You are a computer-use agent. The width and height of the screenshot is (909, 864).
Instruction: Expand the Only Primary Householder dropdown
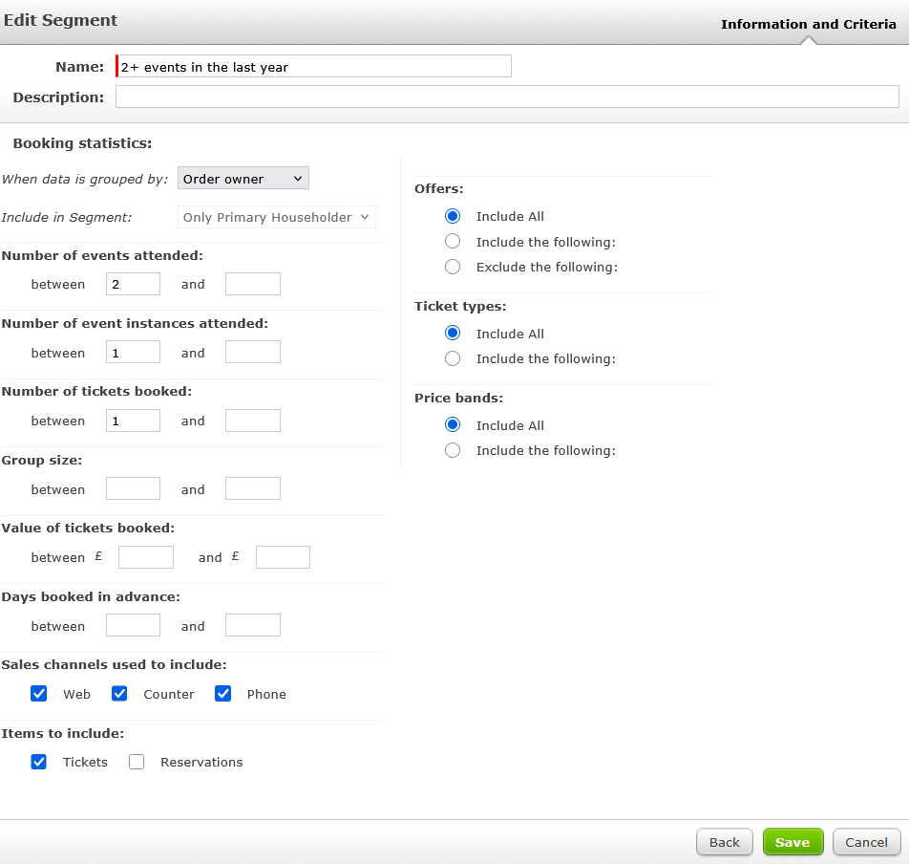tap(277, 217)
